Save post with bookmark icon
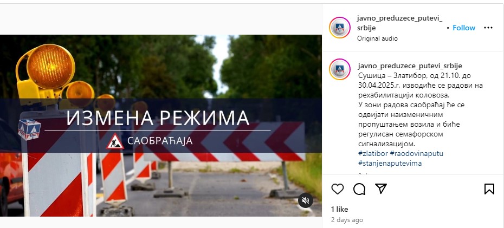This screenshot has height=228, width=504. pos(489,189)
